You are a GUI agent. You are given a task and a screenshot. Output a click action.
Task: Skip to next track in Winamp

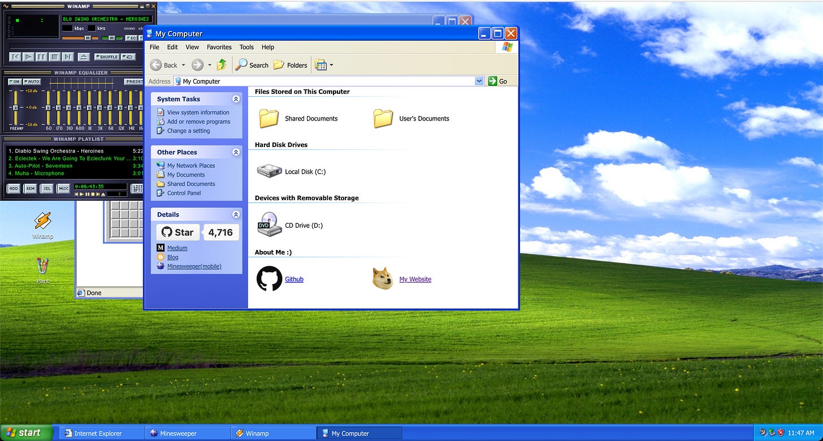pyautogui.click(x=68, y=57)
